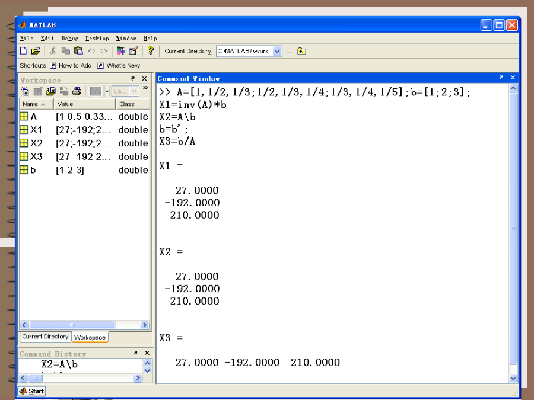Show more Workspace toolbar items chevron

145,88
